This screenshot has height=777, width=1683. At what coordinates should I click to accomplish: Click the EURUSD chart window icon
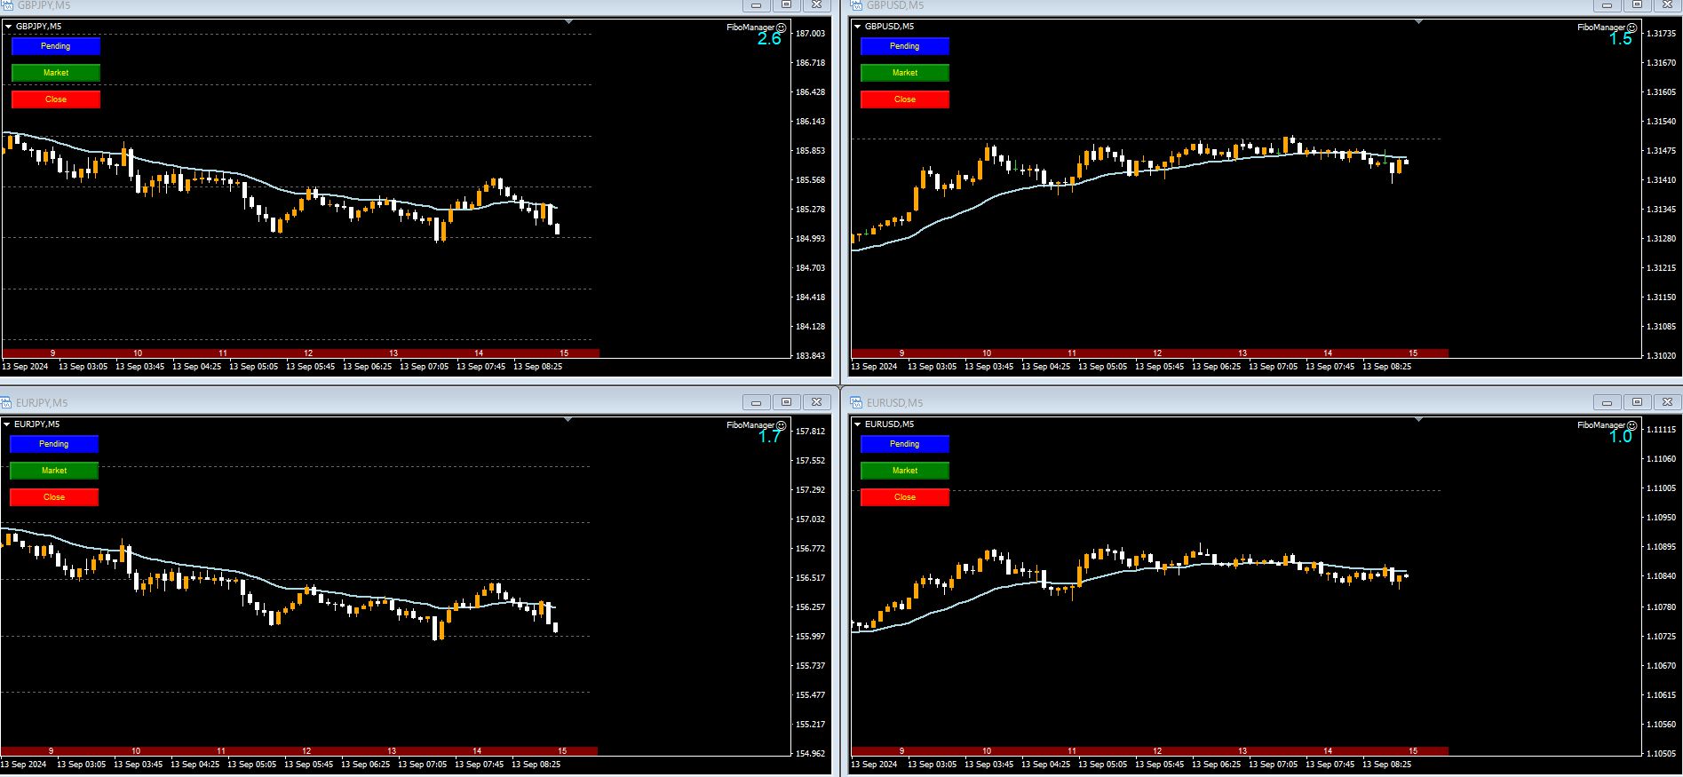856,403
